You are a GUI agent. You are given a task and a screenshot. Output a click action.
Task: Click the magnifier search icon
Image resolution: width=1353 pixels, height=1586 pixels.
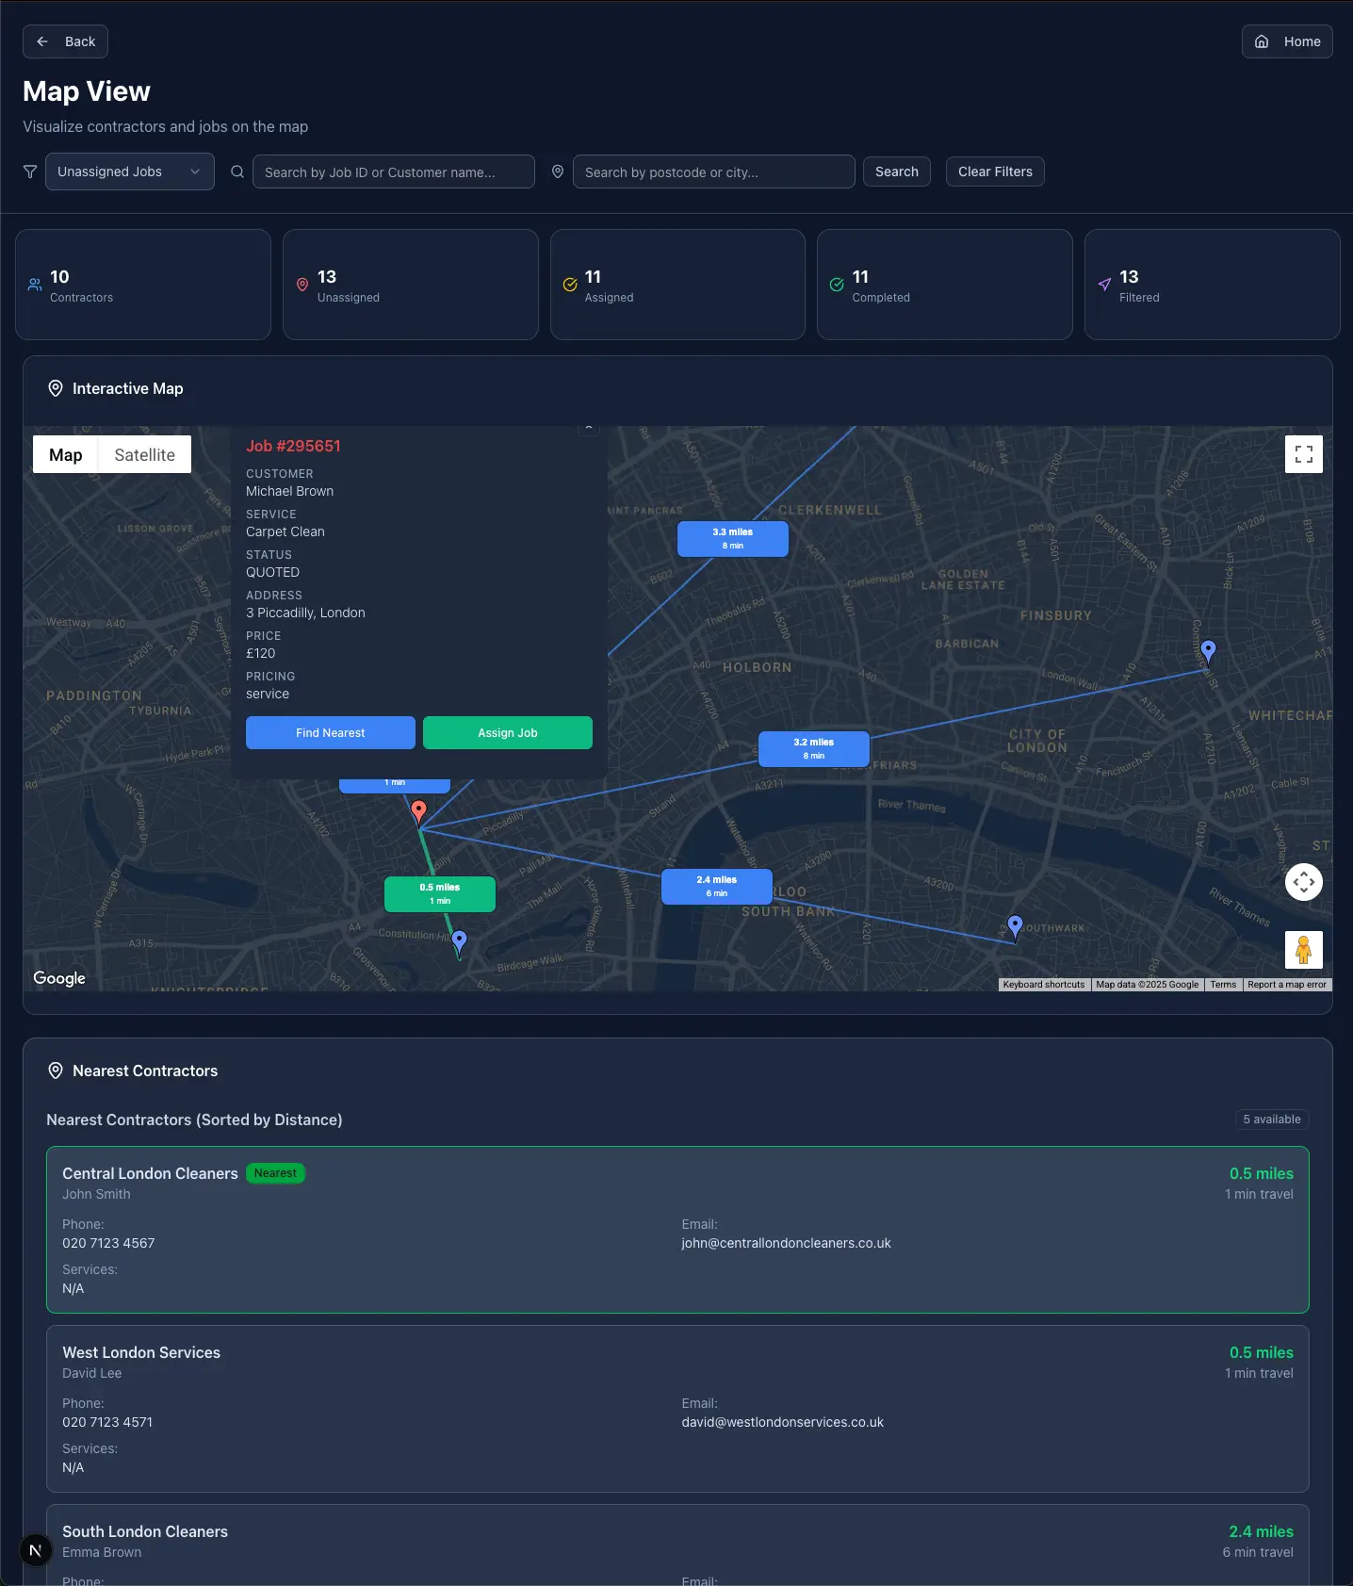237,172
